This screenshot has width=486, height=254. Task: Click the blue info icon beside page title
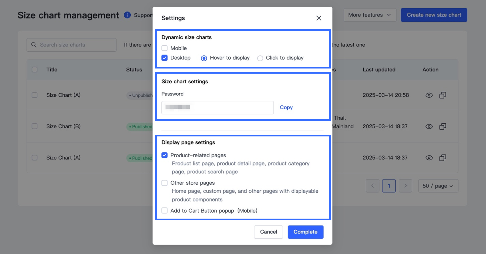point(127,15)
